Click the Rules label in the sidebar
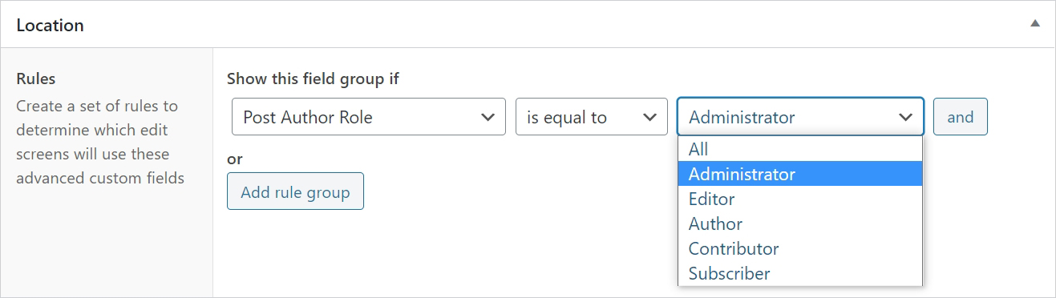Image resolution: width=1056 pixels, height=298 pixels. coord(36,79)
